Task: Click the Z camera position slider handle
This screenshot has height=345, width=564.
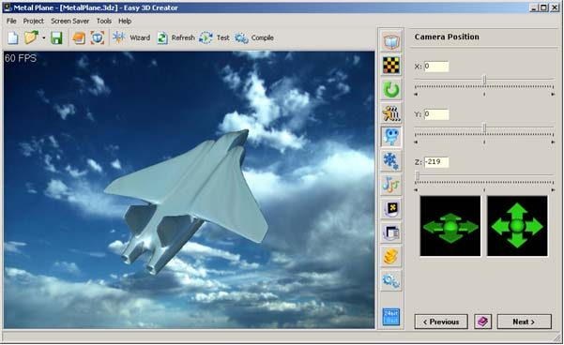Action: 418,175
